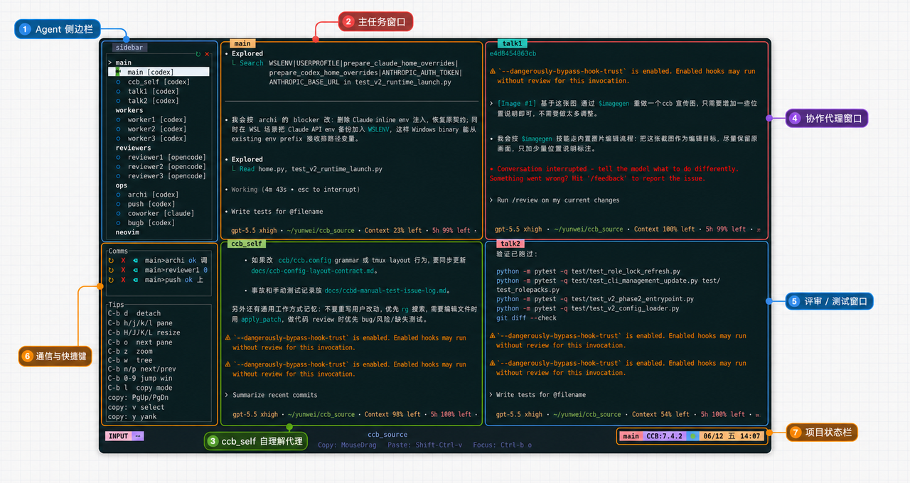Click the green refresh icon in sidebar header

pyautogui.click(x=198, y=54)
